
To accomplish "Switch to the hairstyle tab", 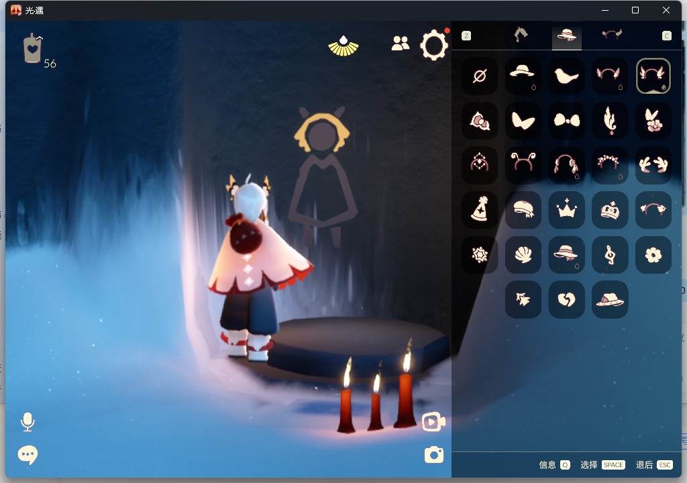I will coord(521,35).
